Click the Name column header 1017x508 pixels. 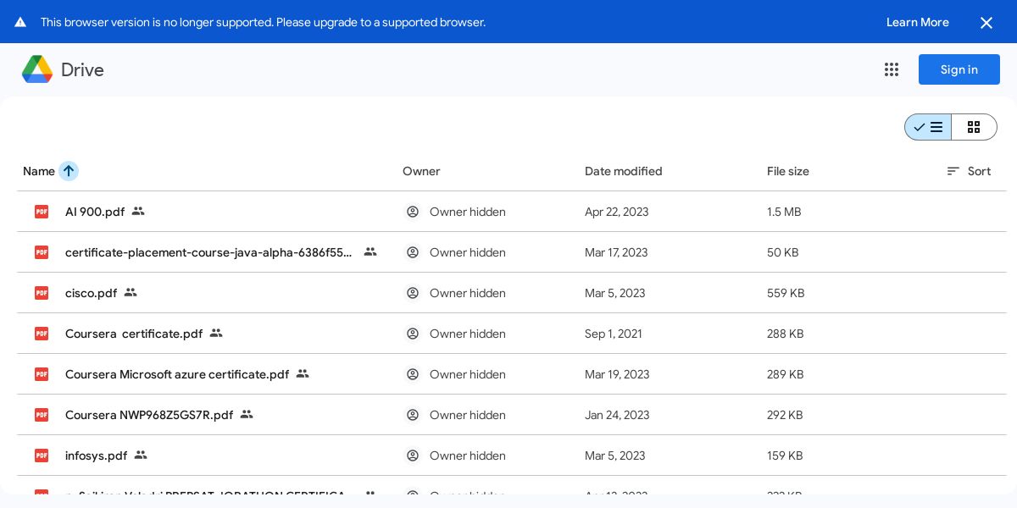(39, 171)
